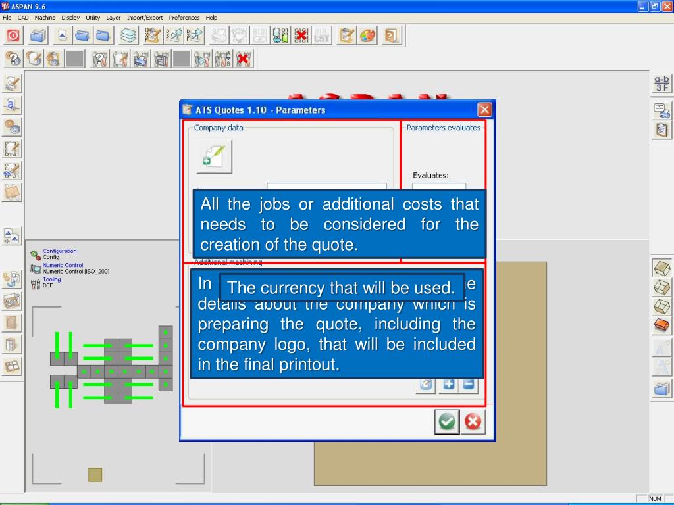The image size is (674, 505).
Task: Click the red X over binary code icon
Action: point(301,36)
